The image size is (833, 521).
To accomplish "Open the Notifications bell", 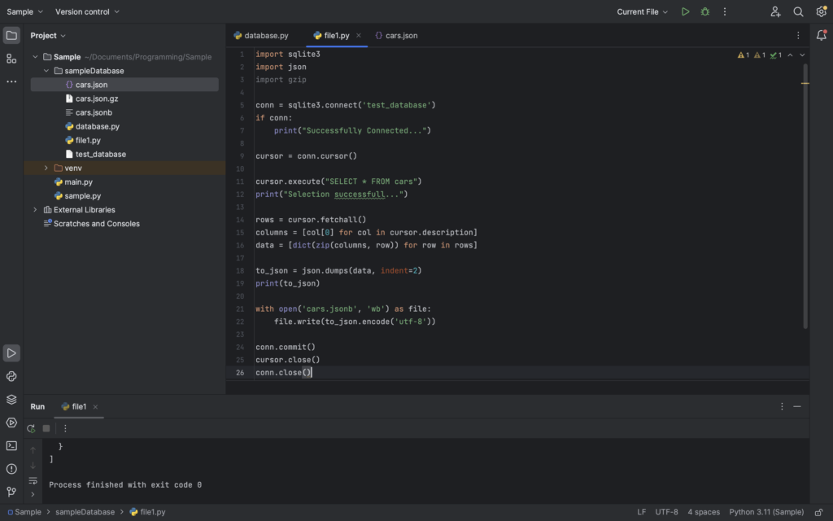I will point(821,36).
